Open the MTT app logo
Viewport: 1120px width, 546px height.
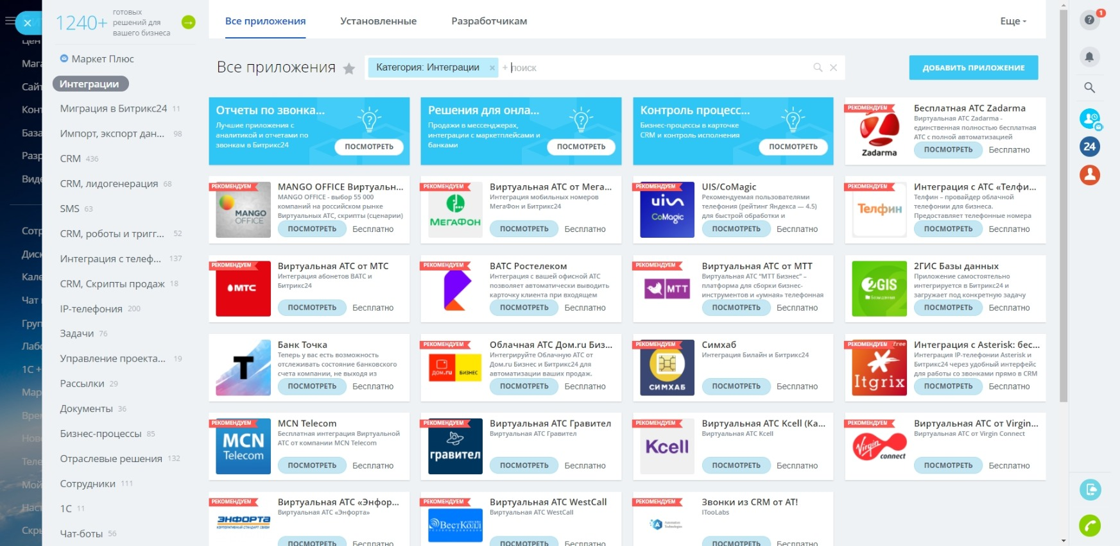pyautogui.click(x=667, y=288)
